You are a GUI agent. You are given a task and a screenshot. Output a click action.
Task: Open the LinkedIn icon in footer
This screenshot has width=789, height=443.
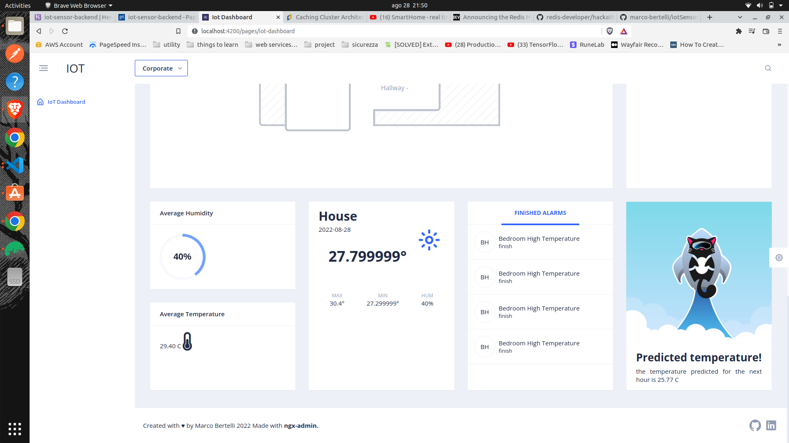(771, 425)
